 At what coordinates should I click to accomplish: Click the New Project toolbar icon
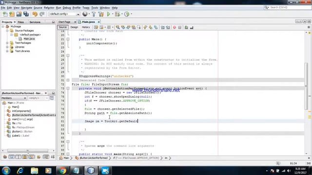12,14
